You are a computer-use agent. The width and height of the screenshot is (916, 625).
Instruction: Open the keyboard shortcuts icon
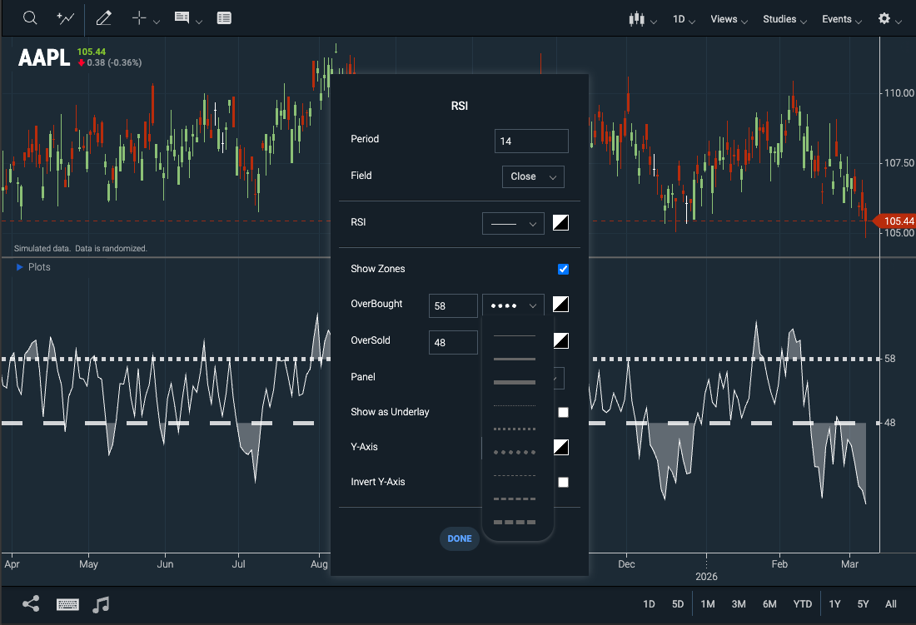67,604
